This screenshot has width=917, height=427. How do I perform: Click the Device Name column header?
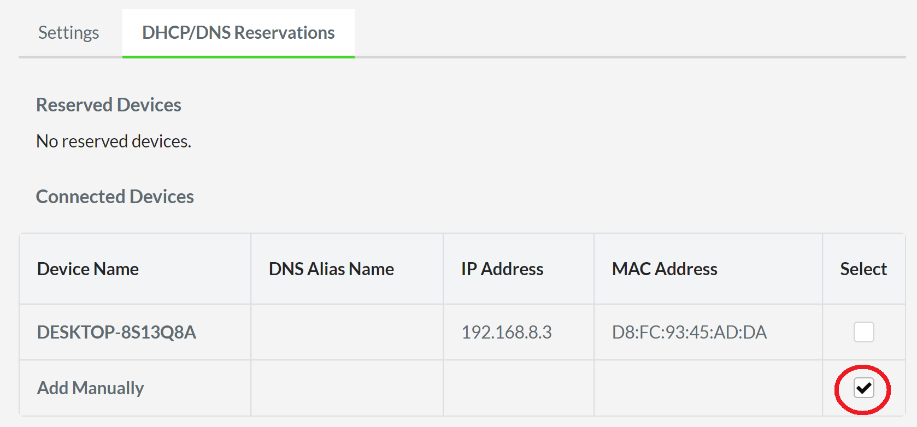(x=88, y=269)
